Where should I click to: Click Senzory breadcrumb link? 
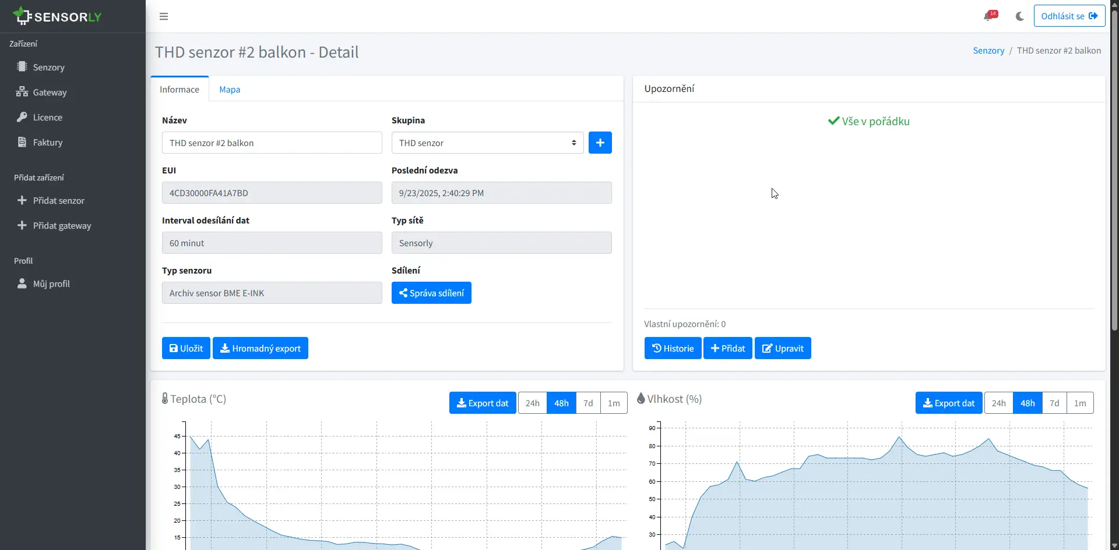[x=988, y=51]
